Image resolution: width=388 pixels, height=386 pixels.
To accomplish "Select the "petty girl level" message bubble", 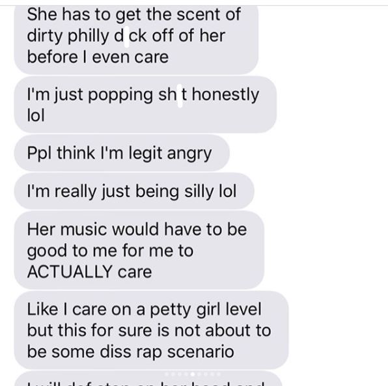I will [x=151, y=330].
